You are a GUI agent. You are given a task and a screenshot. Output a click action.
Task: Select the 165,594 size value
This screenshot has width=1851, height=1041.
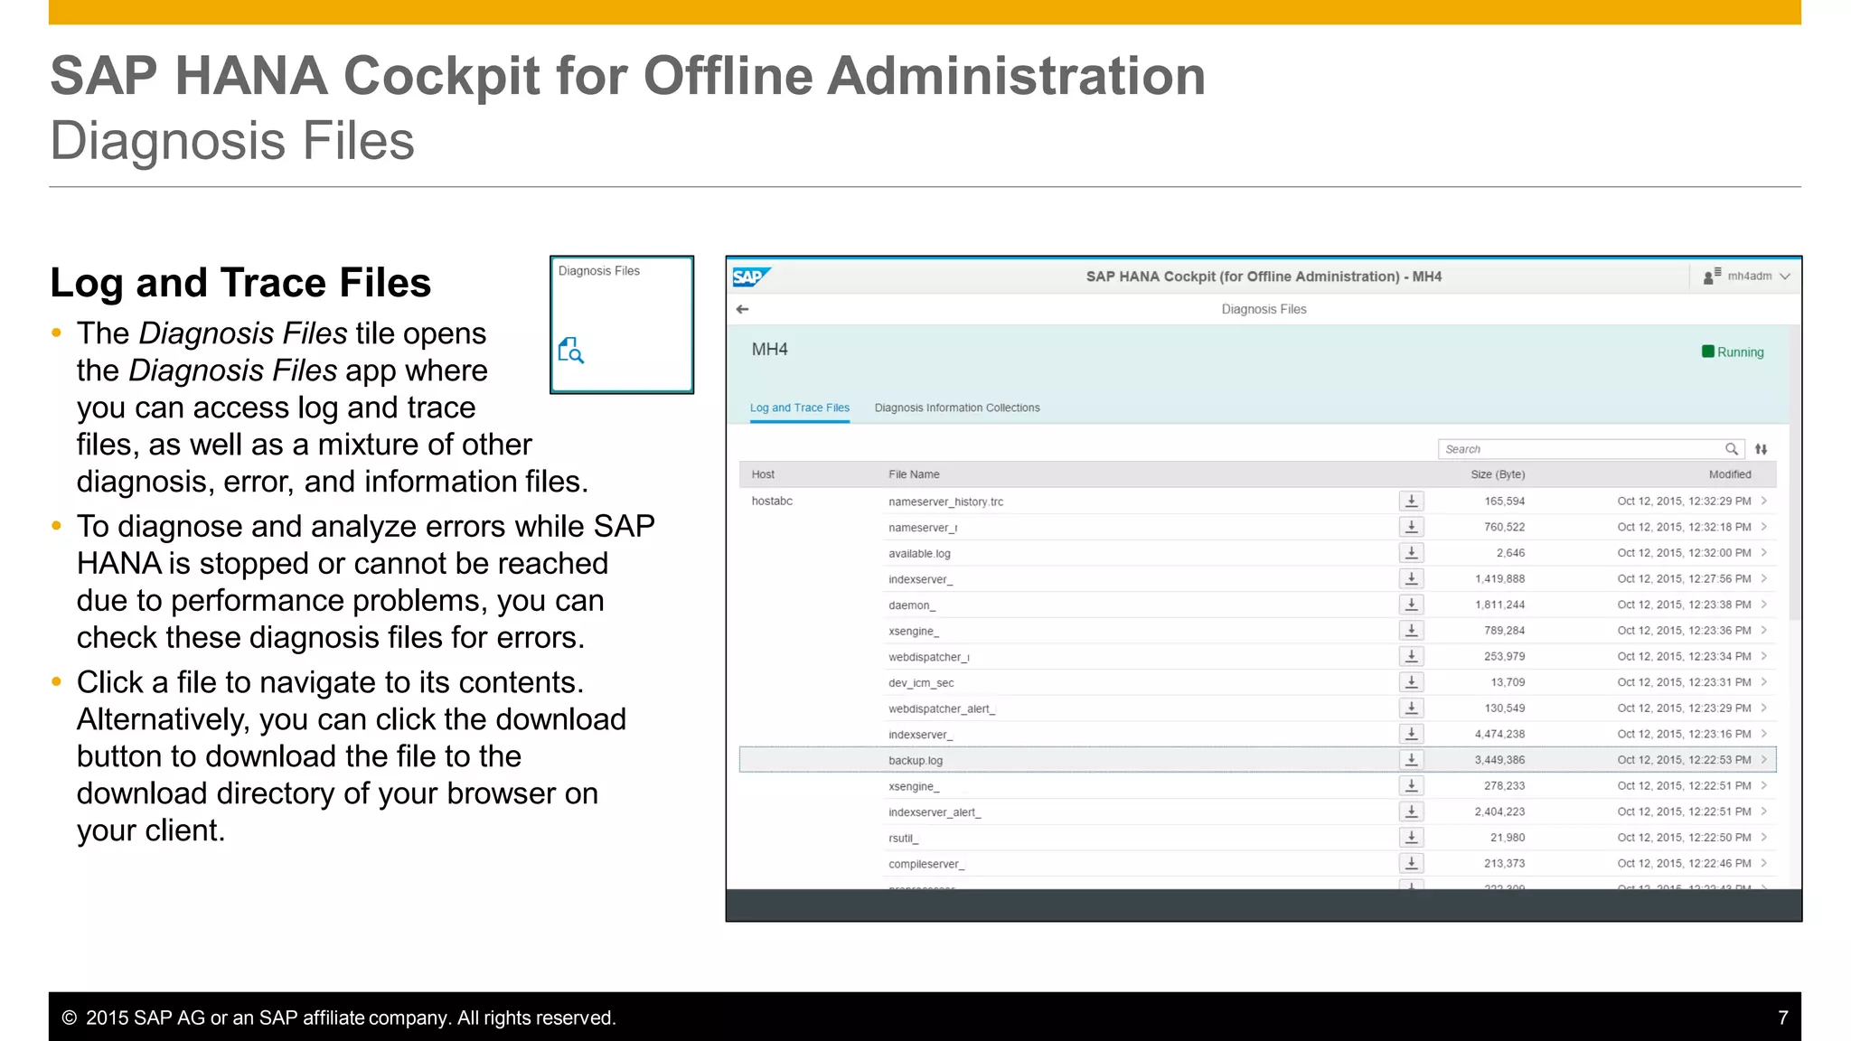[x=1505, y=501]
